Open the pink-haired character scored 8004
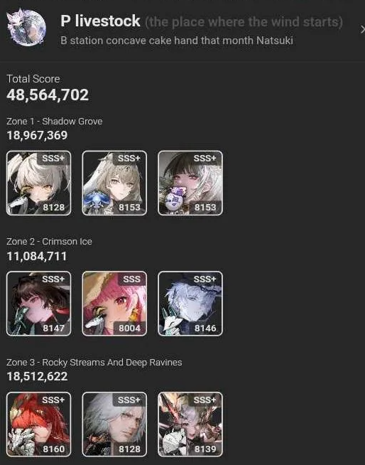The height and width of the screenshot is (465, 365). coord(114,304)
